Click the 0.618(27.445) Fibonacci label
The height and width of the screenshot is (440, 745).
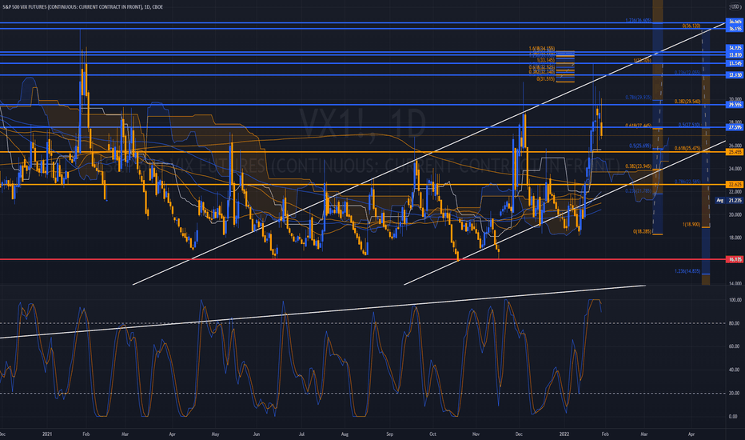(638, 126)
